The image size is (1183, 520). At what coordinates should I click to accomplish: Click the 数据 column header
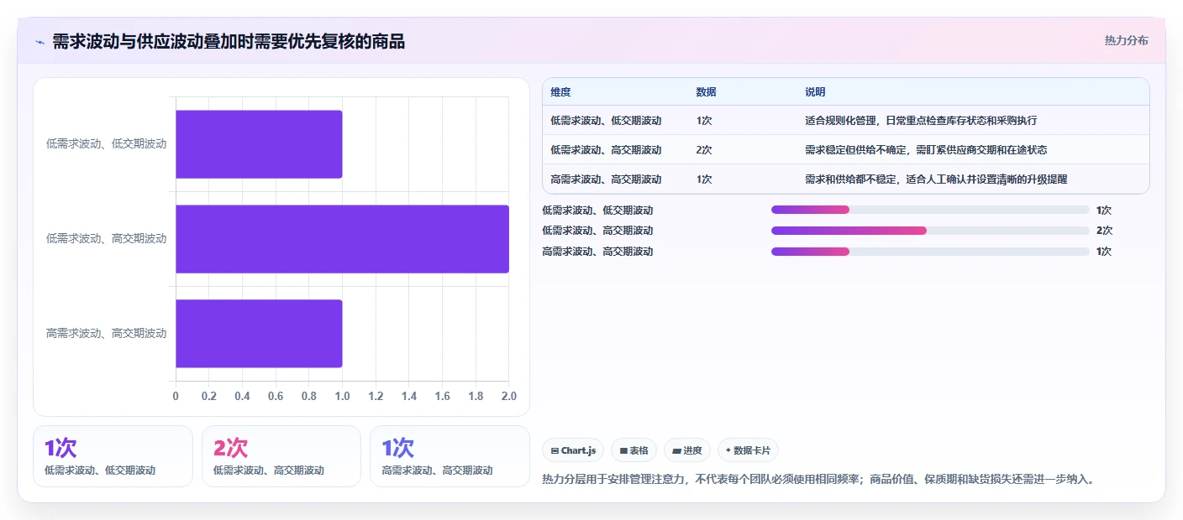point(707,92)
